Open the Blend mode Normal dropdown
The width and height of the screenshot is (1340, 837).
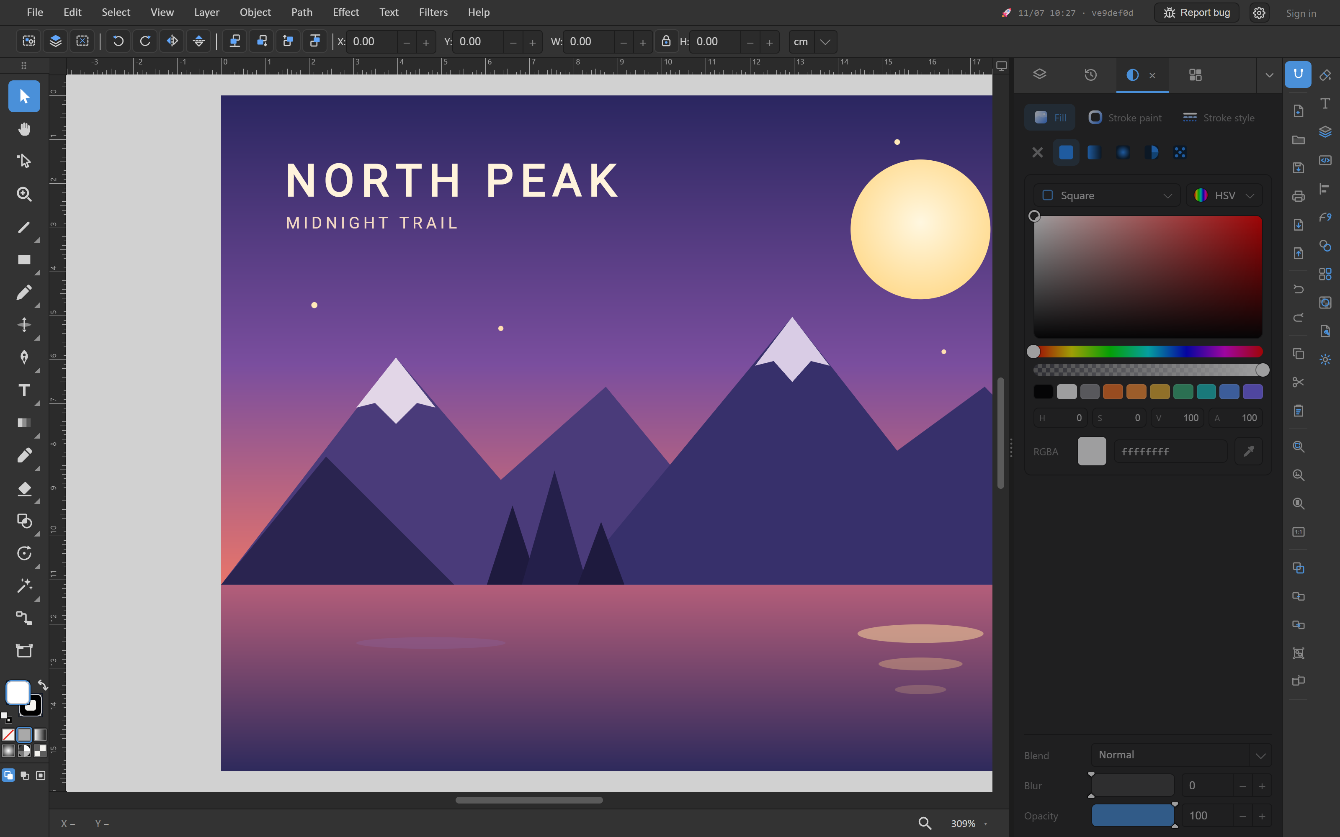point(1181,755)
